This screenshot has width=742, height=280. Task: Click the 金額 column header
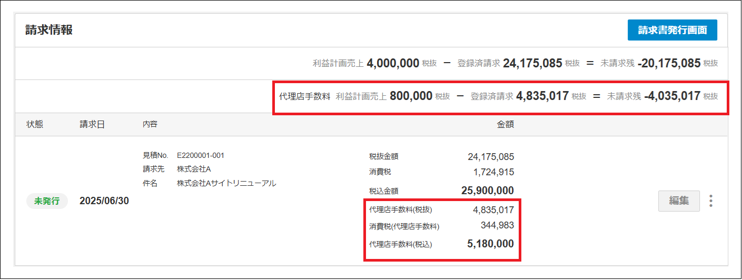[x=505, y=125]
